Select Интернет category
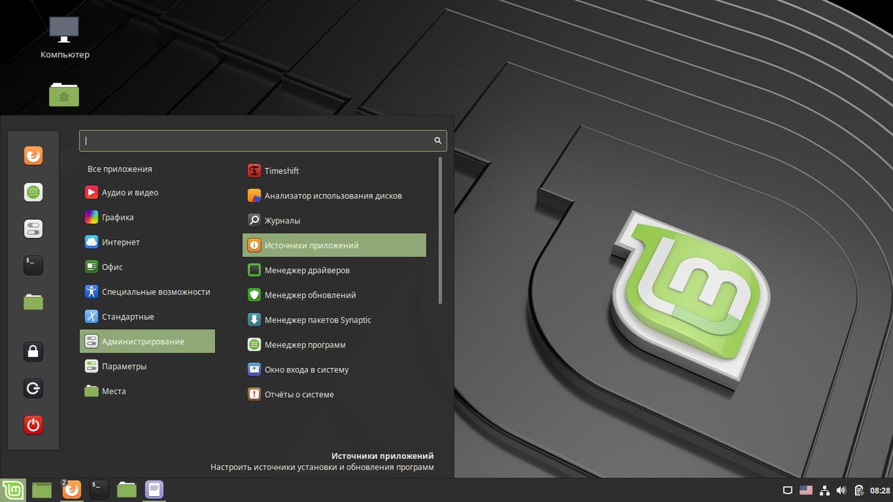The image size is (893, 502). coord(147,242)
